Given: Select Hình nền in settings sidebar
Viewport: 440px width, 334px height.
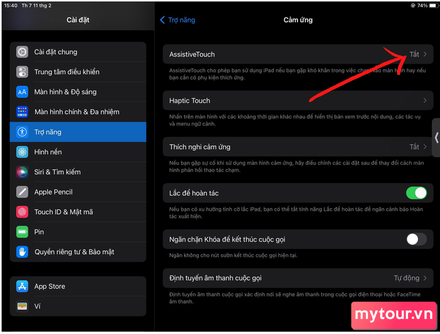Looking at the screenshot, I should pyautogui.click(x=78, y=152).
